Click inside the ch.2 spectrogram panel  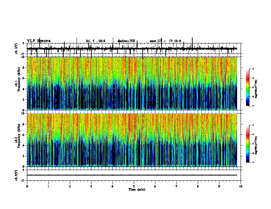coord(132,140)
